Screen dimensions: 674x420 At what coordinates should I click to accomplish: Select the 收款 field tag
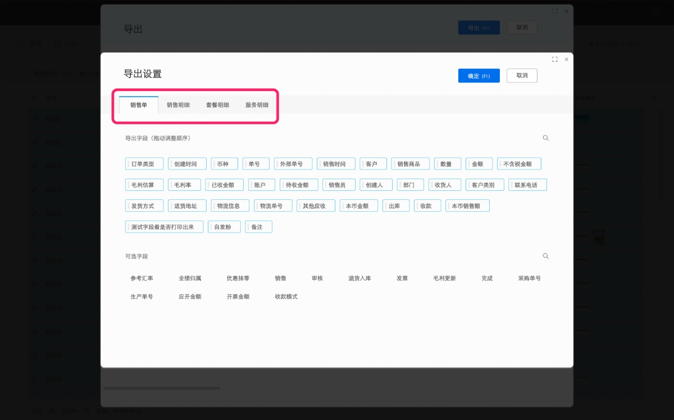[x=427, y=206]
